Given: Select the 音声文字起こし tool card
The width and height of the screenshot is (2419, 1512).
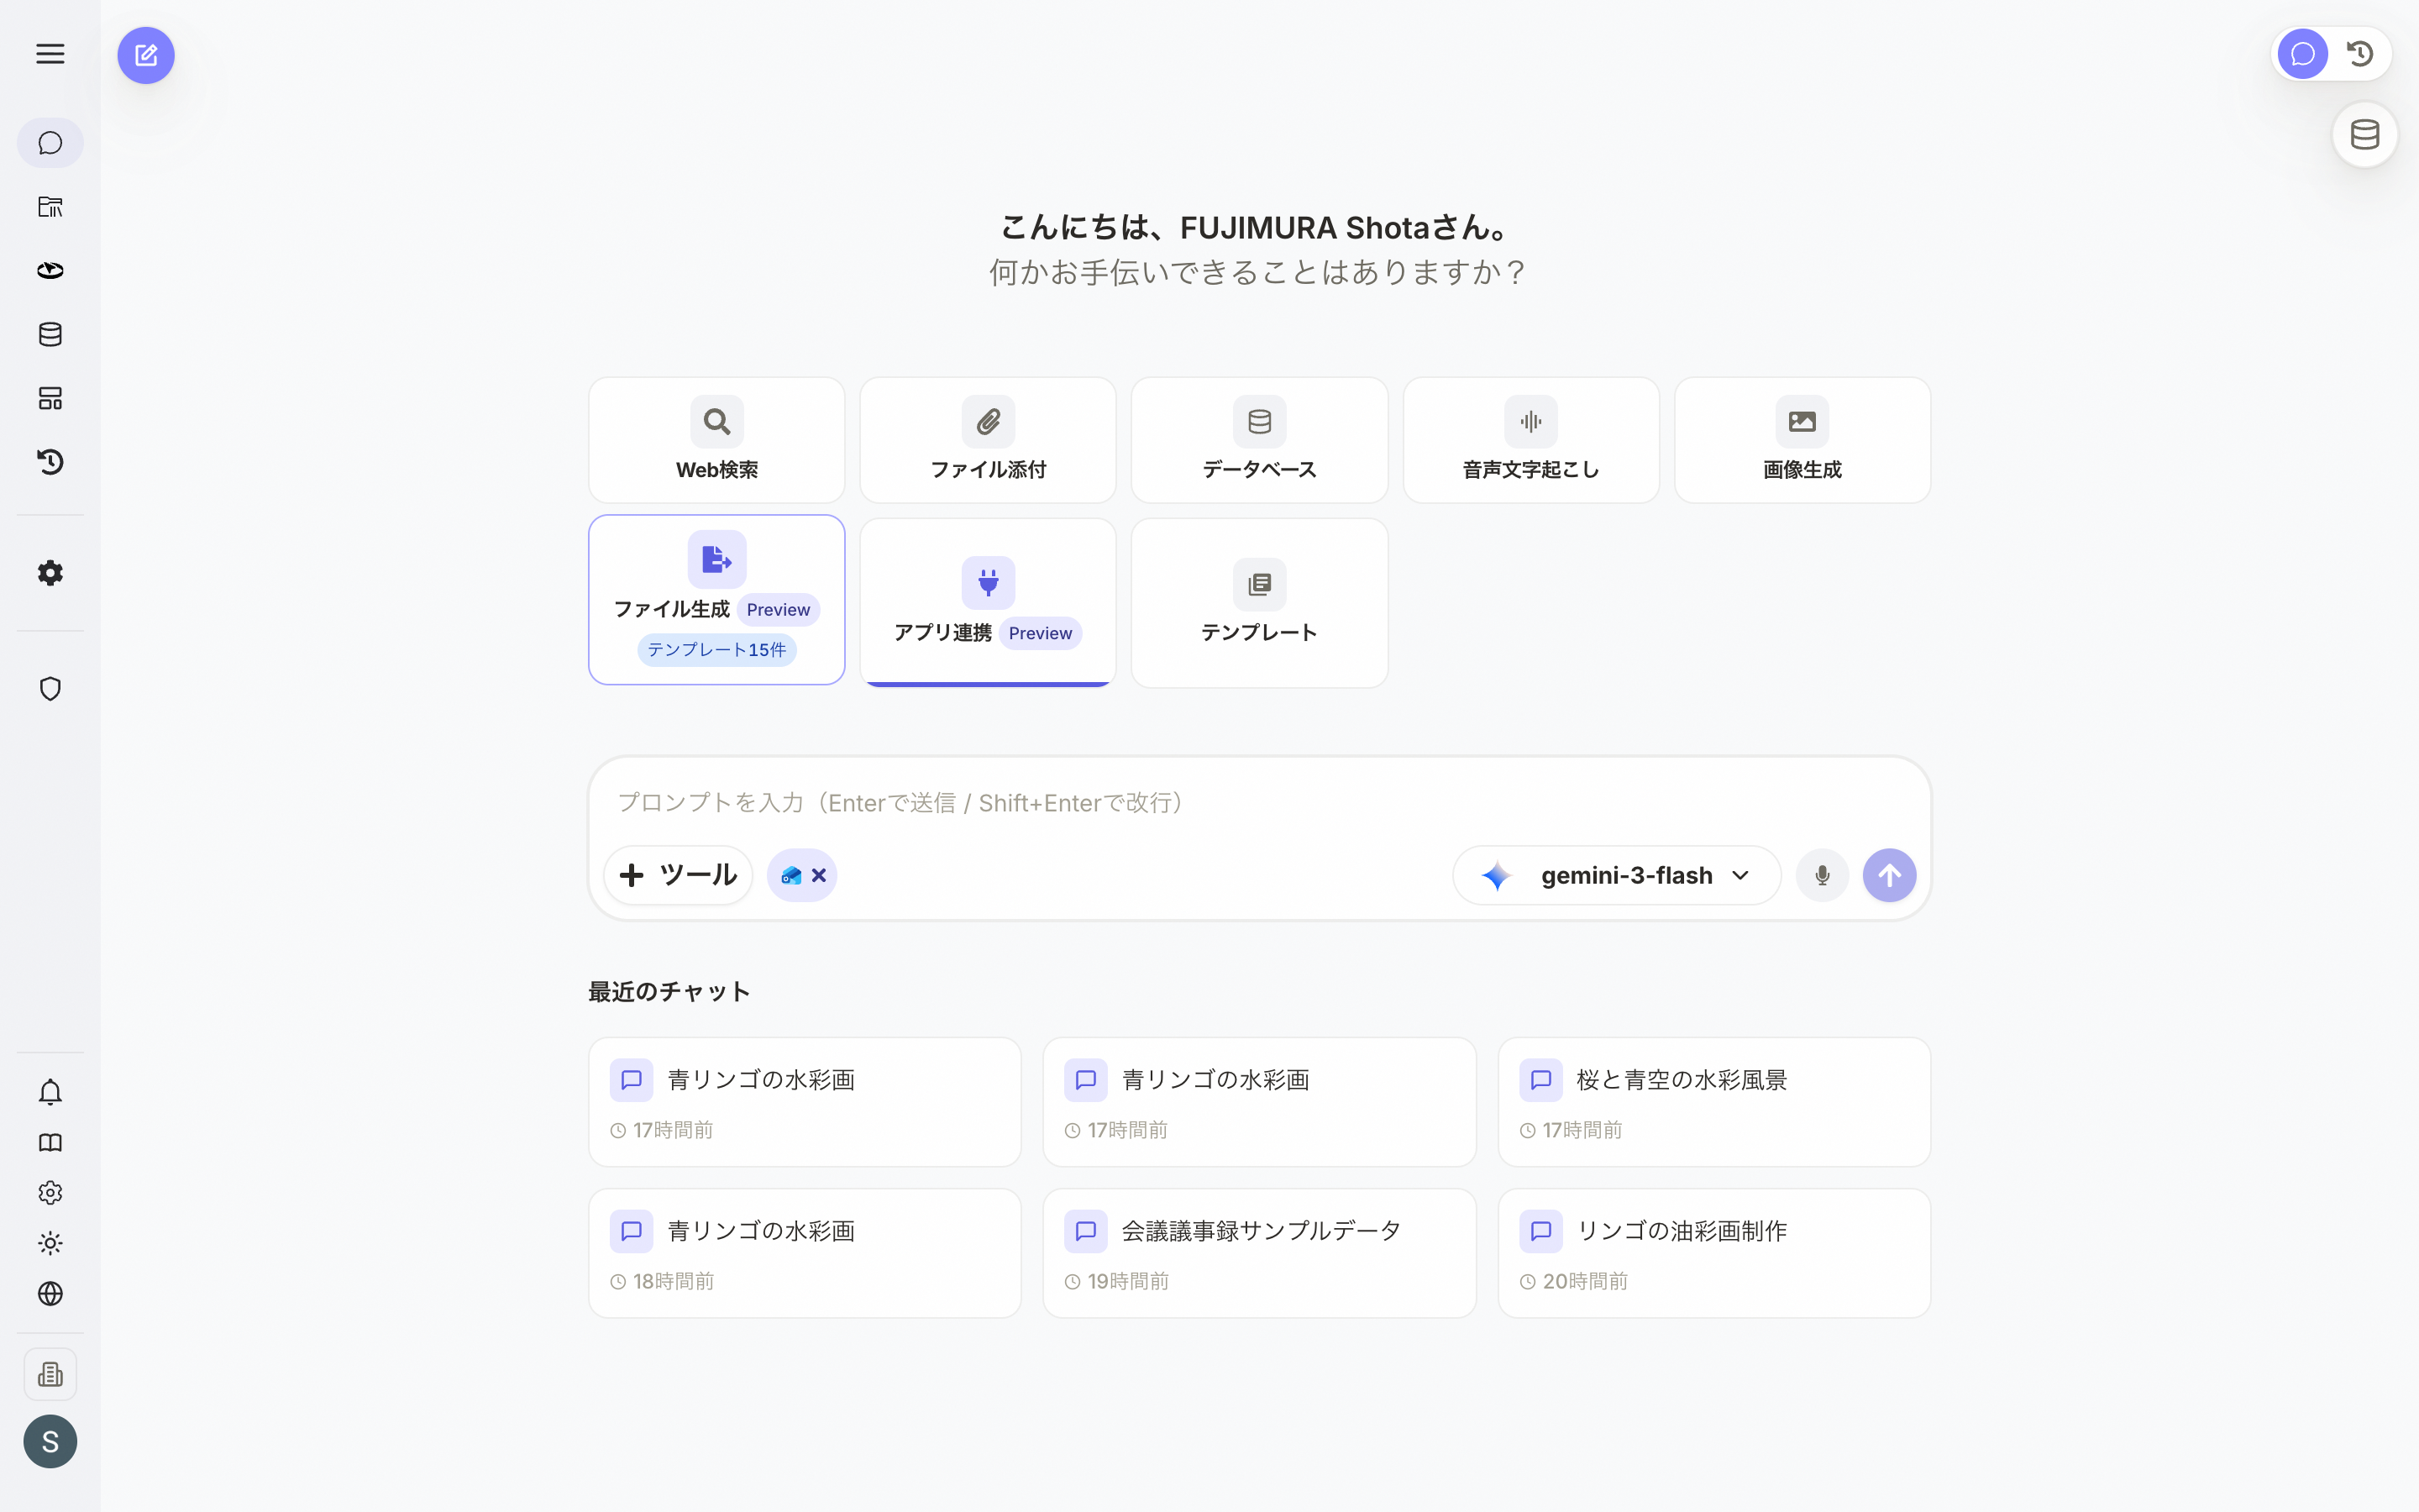Looking at the screenshot, I should pos(1531,440).
